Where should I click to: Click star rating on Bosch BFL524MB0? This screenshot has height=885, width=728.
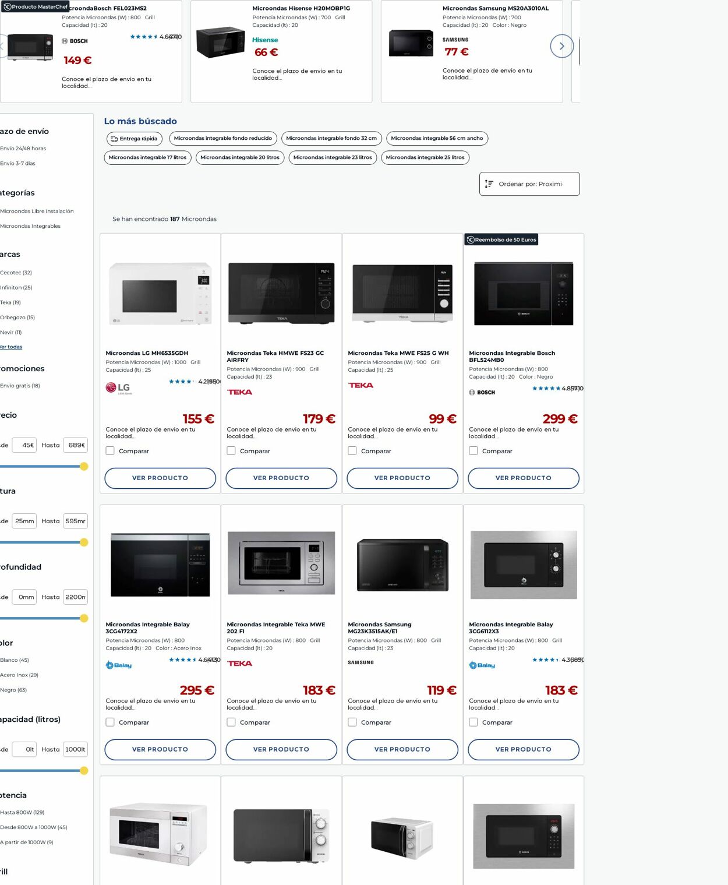pyautogui.click(x=546, y=389)
